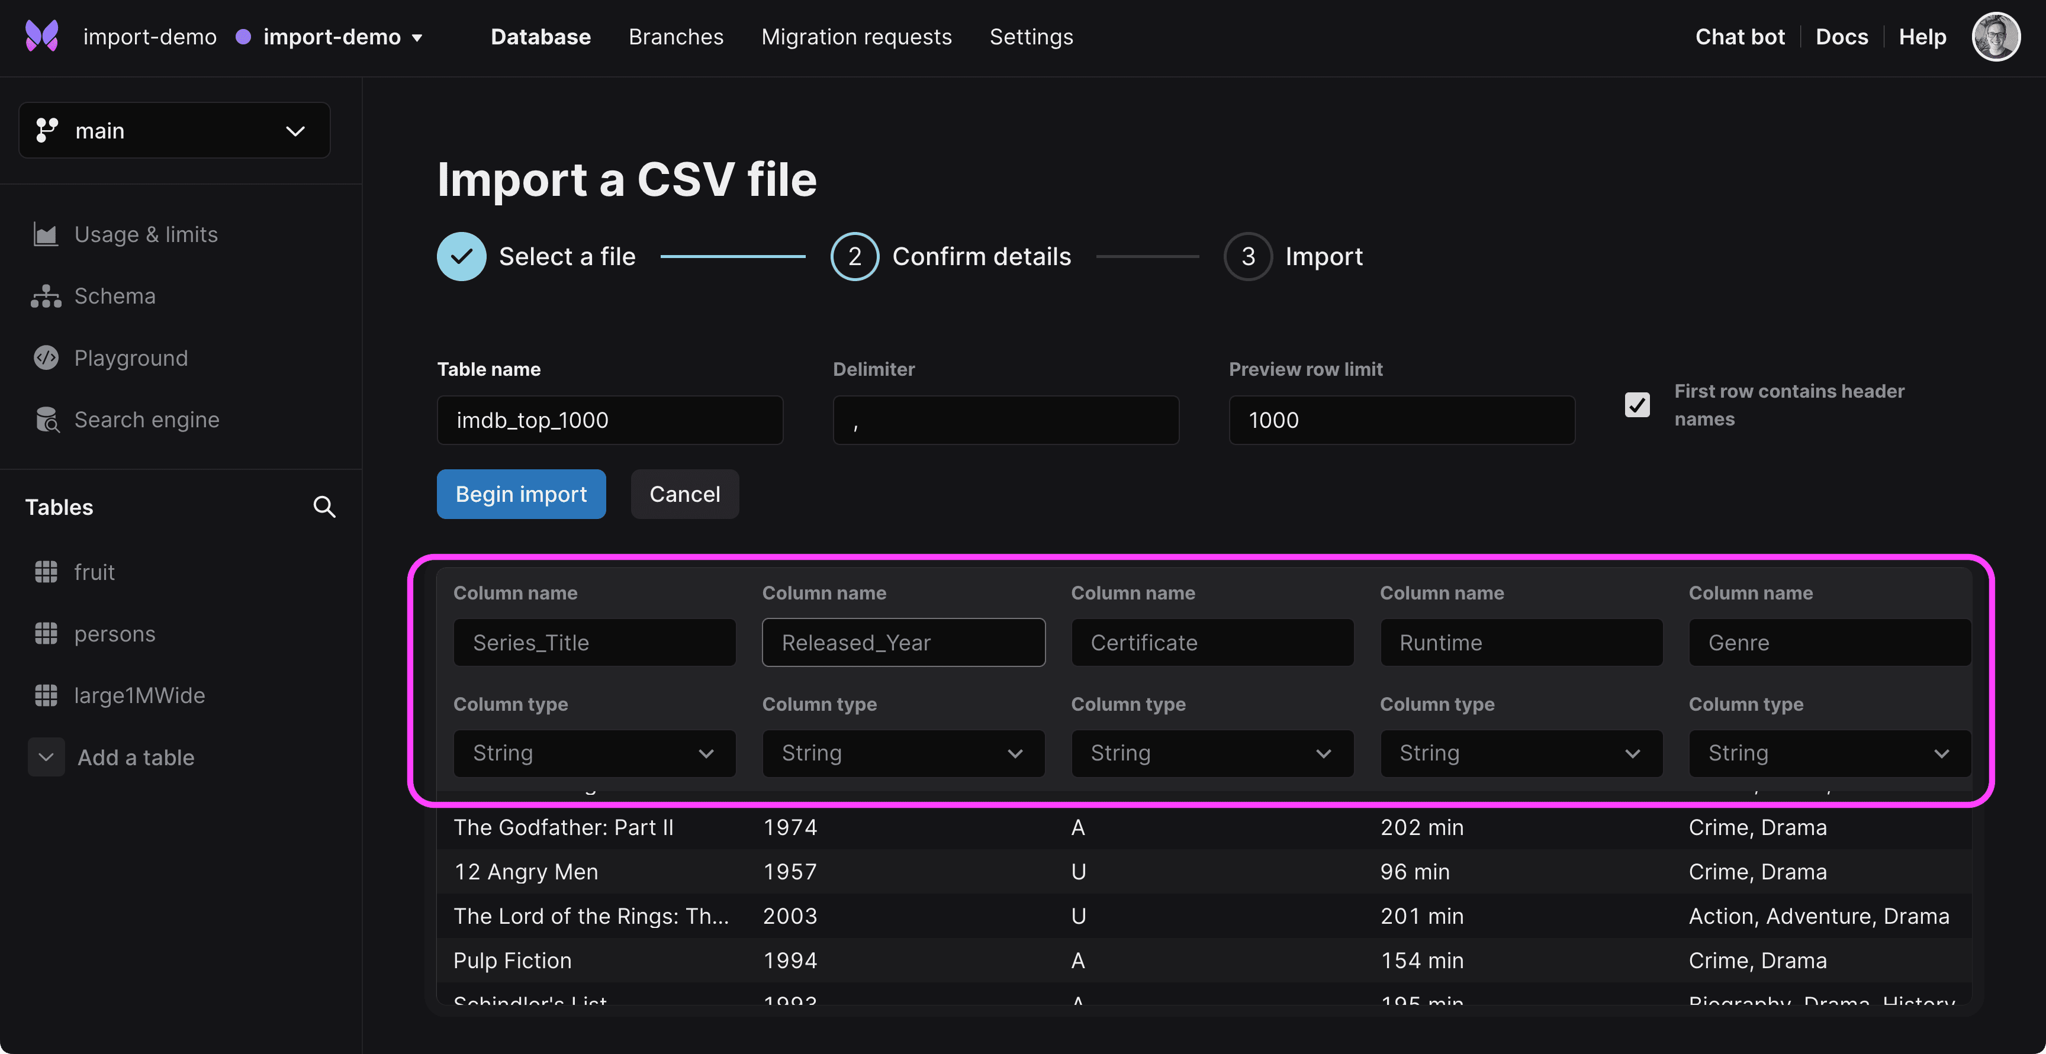Open the Usage & limits chart icon
2046x1054 pixels.
coord(46,234)
